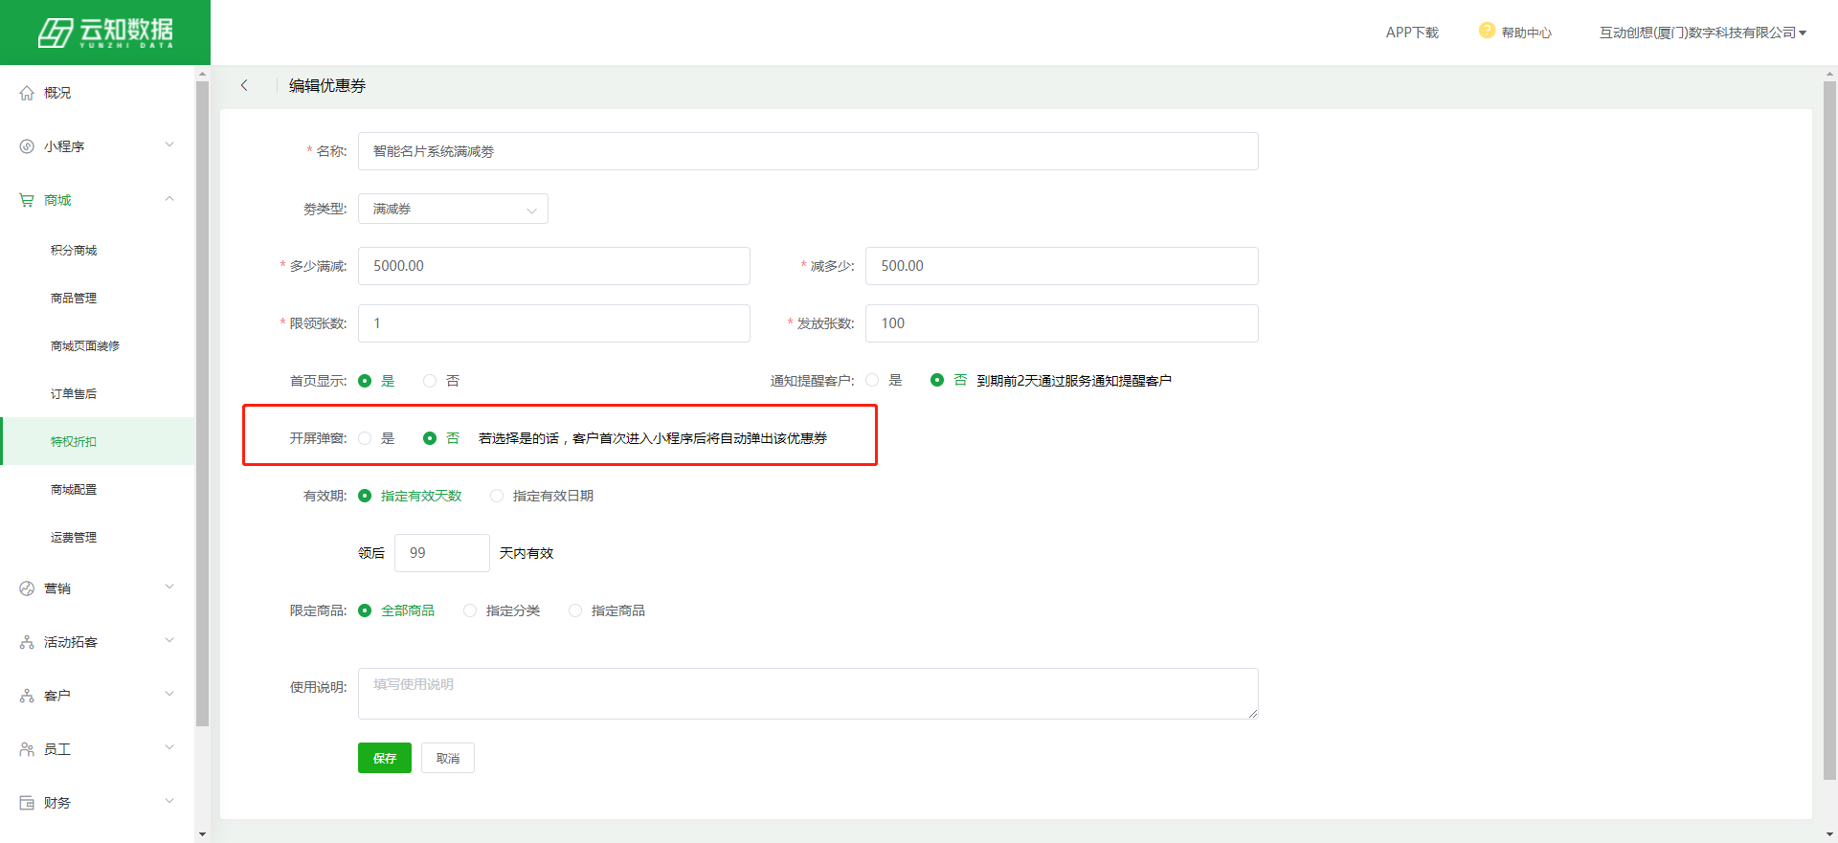
Task: Click the 使用说明 textarea
Action: 808,694
